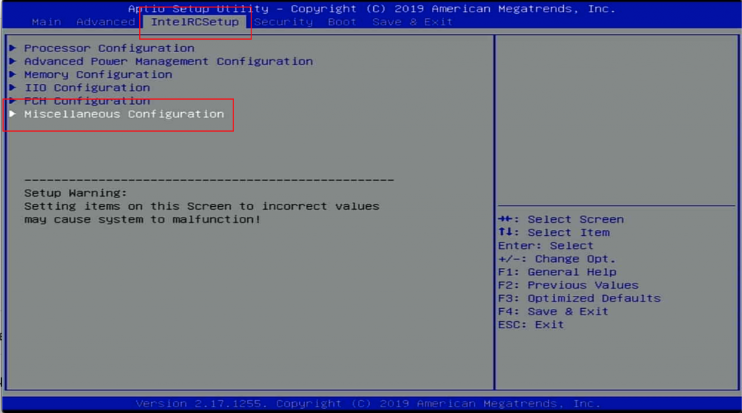Open IIO Configuration submenu
Viewport: 742px width, 413px height.
tap(87, 88)
